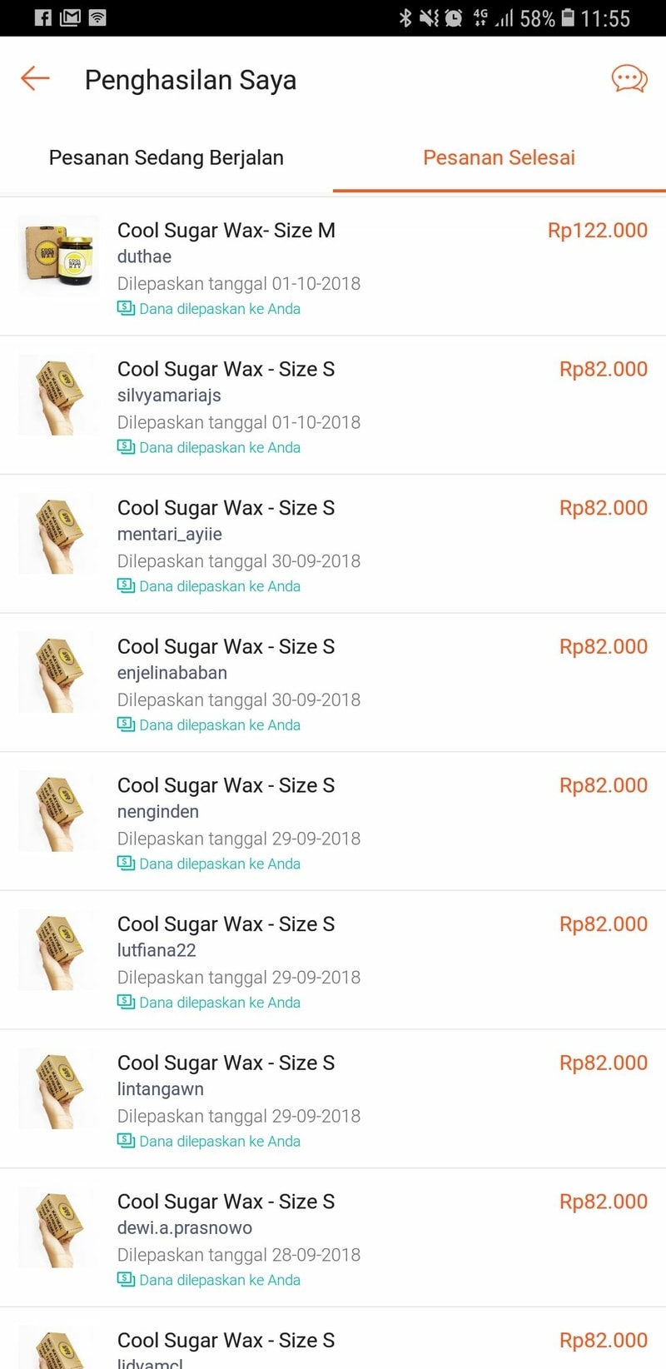Tap the money icon under mentari_ayiie order
Screen dimensions: 666x1369
point(126,586)
